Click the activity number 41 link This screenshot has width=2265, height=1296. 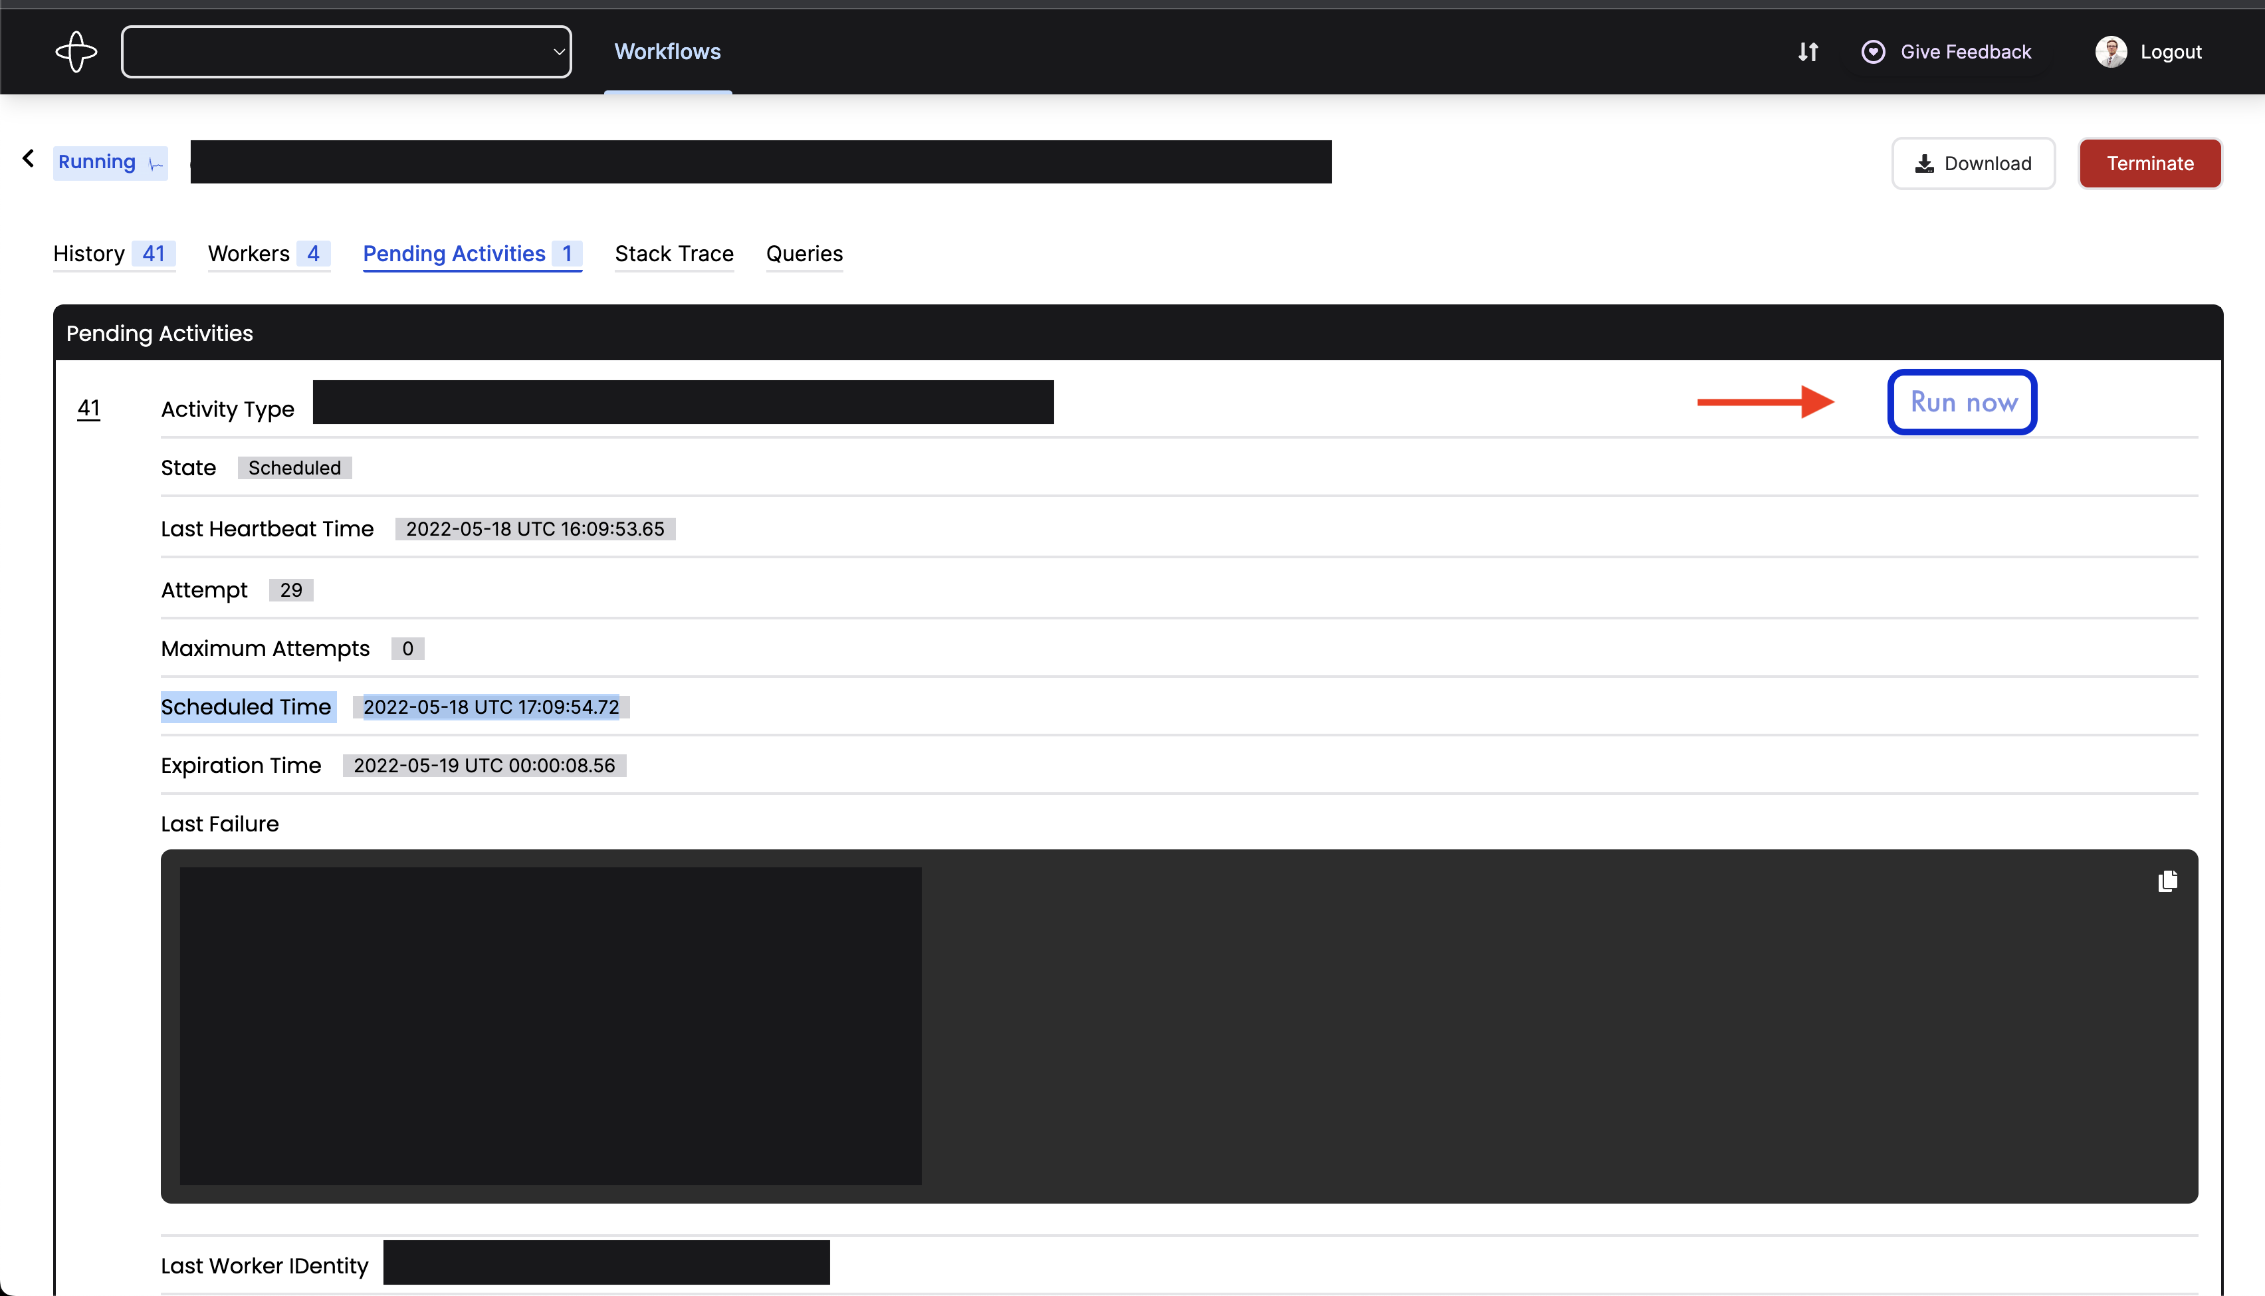88,409
